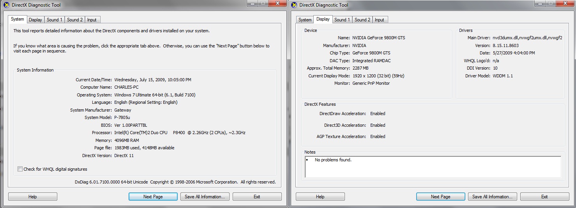The image size is (576, 208).
Task: Click BIOS value Ver 1.00PARTTBL
Action: (x=132, y=125)
